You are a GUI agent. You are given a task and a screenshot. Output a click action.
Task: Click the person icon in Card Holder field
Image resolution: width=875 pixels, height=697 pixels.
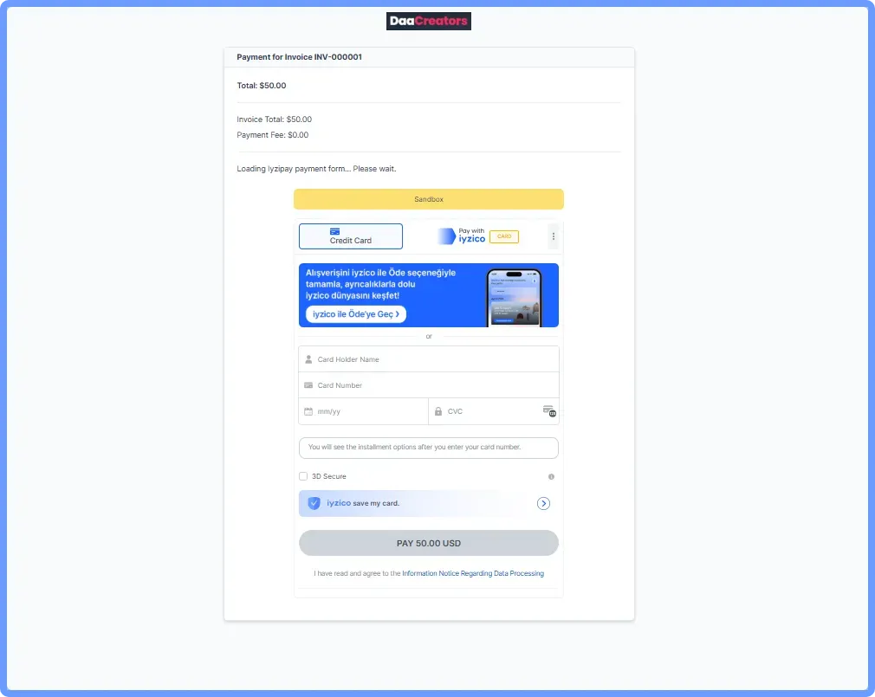308,359
